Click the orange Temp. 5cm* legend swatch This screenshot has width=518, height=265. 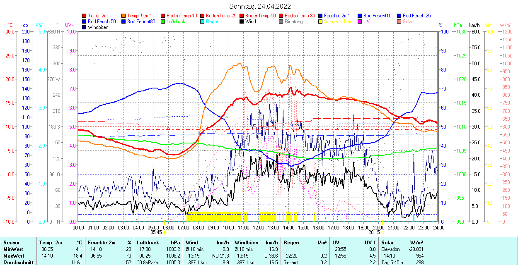pyautogui.click(x=124, y=16)
